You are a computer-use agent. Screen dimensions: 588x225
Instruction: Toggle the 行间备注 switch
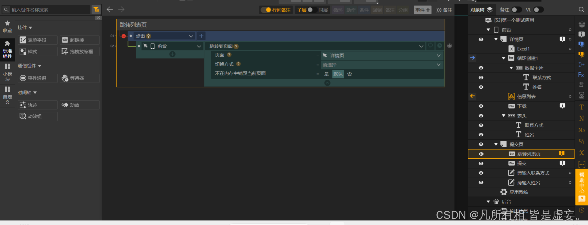tap(266, 10)
